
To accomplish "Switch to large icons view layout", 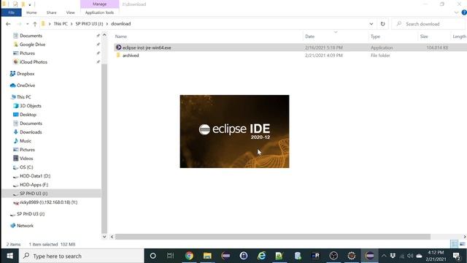I will [x=462, y=244].
